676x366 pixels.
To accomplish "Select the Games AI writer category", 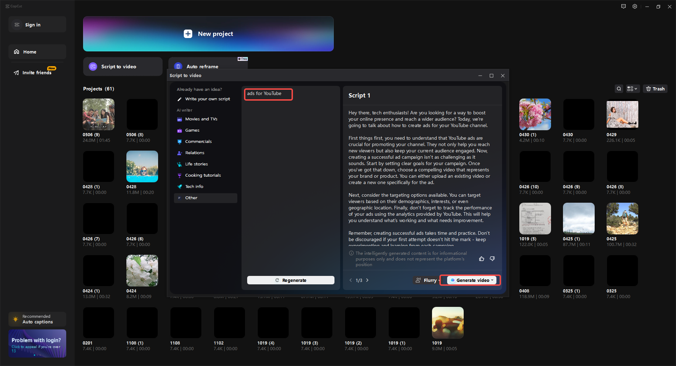I will coord(192,130).
